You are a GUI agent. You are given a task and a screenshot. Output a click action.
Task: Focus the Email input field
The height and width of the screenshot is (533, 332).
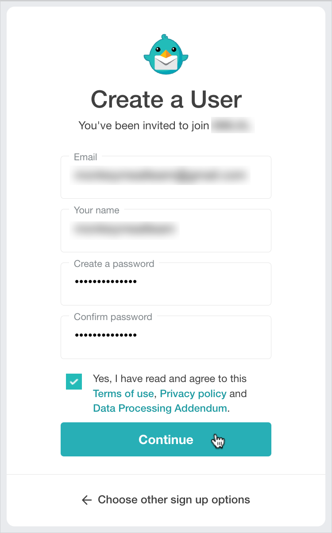click(166, 177)
